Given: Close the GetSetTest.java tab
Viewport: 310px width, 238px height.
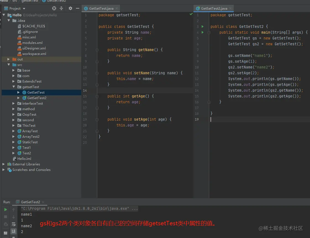Looking at the screenshot, I should point(117,9).
